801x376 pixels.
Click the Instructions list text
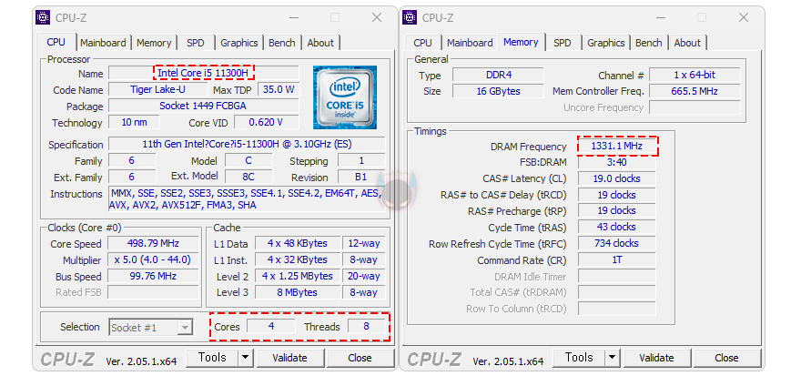247,199
